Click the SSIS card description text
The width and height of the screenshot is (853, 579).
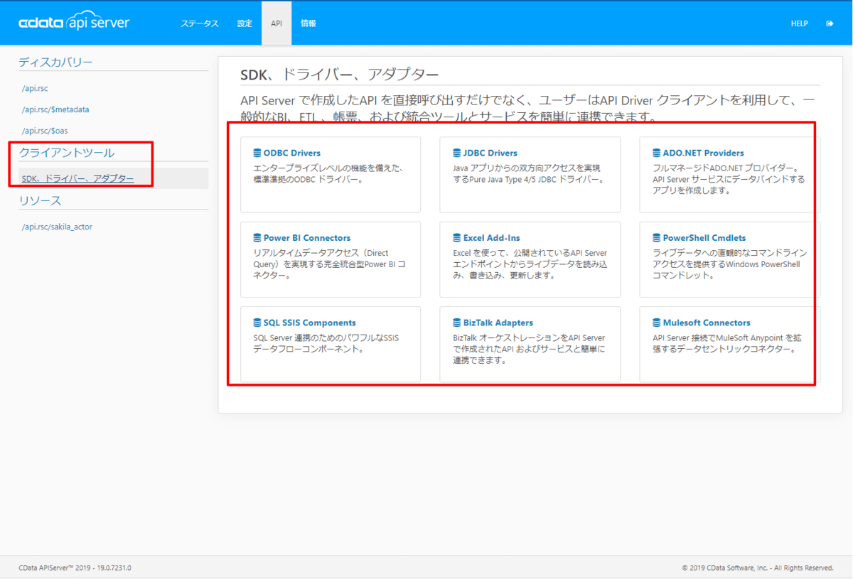click(326, 344)
